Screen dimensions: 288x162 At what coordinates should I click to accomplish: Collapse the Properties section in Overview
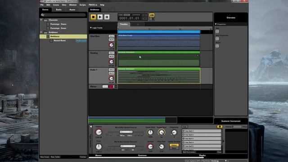tap(216, 24)
